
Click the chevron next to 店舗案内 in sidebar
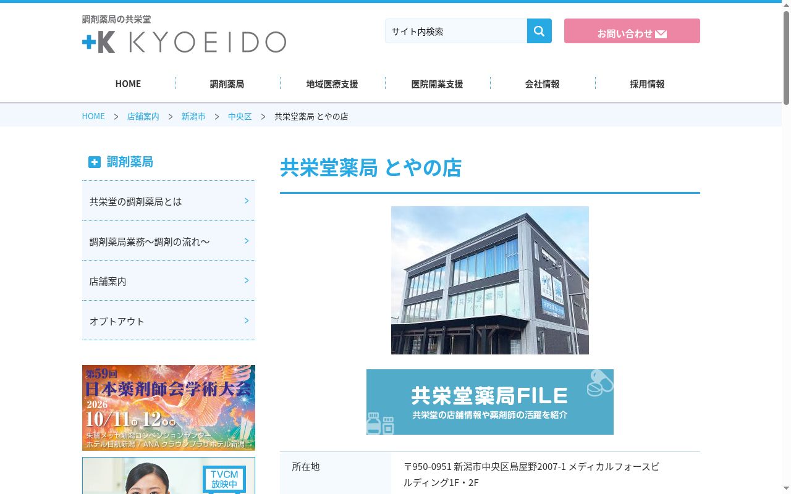(247, 280)
